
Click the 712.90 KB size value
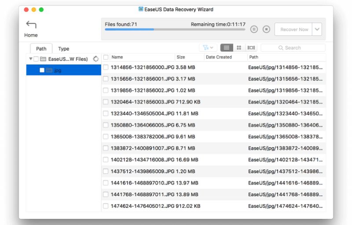click(188, 102)
